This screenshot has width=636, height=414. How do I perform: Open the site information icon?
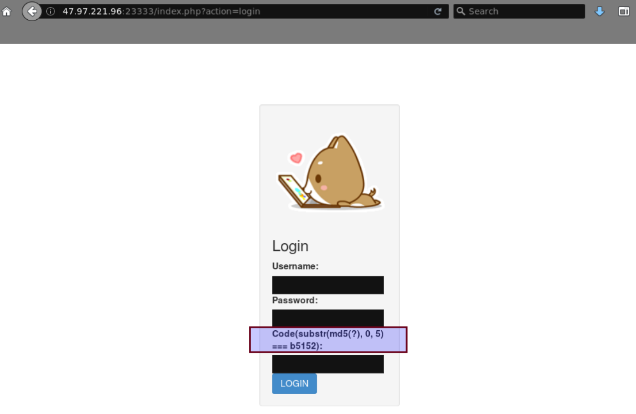click(x=51, y=12)
